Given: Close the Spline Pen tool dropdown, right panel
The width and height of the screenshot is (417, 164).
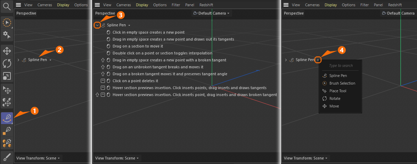Looking at the screenshot, I should (x=318, y=60).
